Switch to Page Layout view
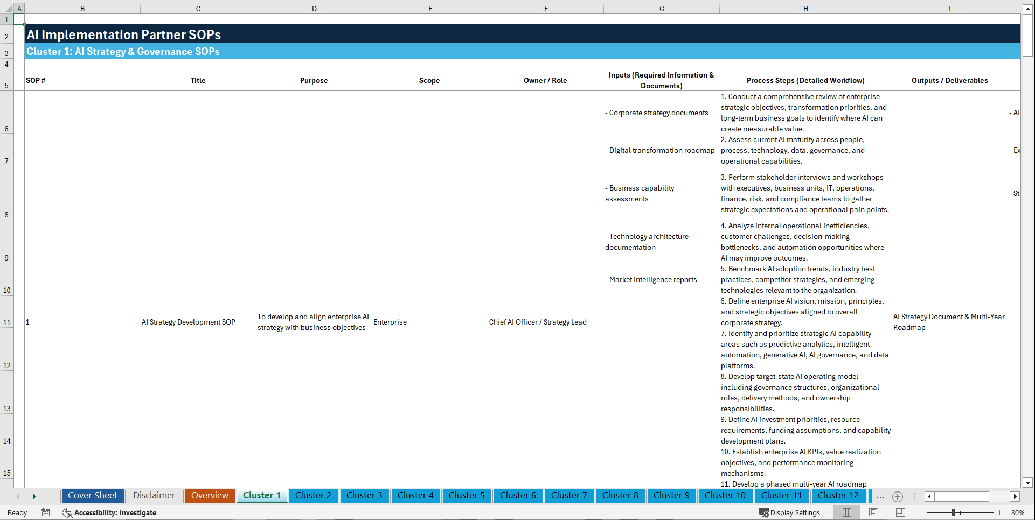The width and height of the screenshot is (1035, 520). tap(873, 512)
